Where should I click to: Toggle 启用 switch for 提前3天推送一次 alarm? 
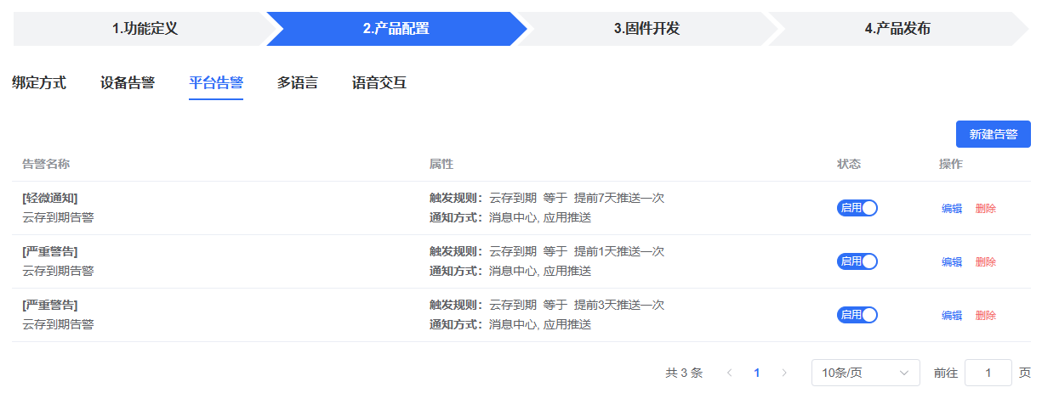[857, 315]
